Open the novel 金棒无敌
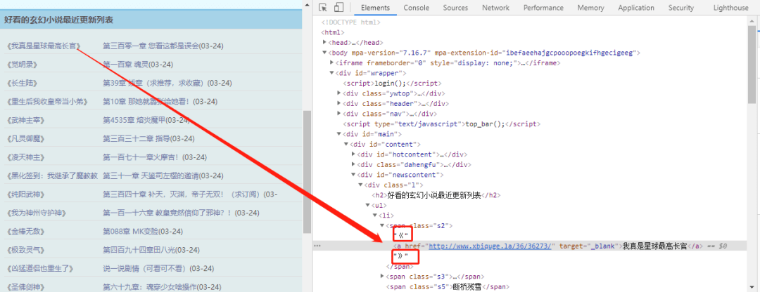 26,231
